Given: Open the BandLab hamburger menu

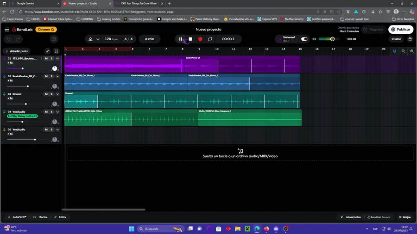Looking at the screenshot, I should tap(7, 30).
